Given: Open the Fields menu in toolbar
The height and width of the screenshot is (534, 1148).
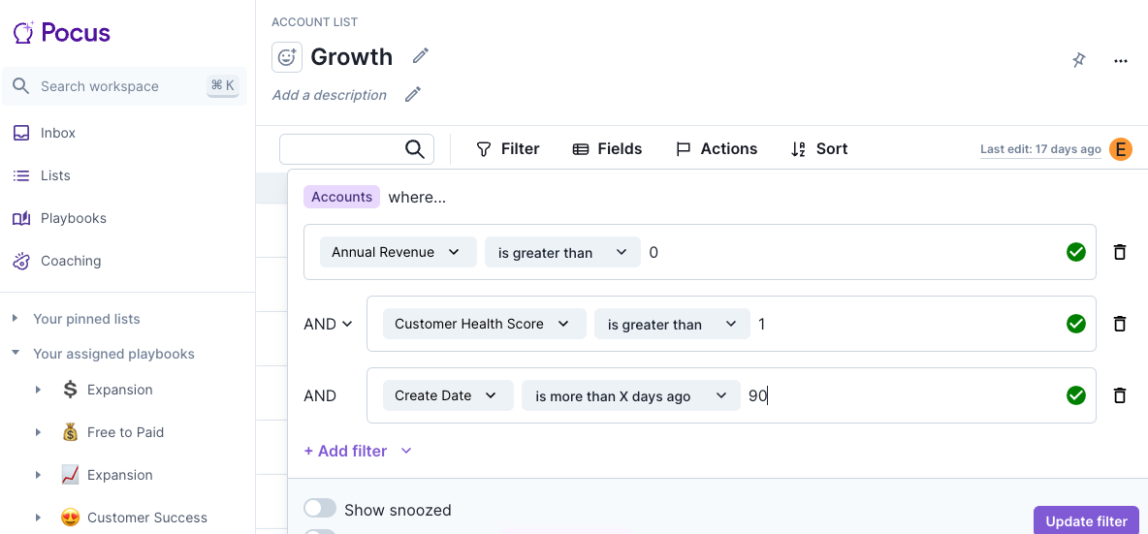Looking at the screenshot, I should click(608, 149).
